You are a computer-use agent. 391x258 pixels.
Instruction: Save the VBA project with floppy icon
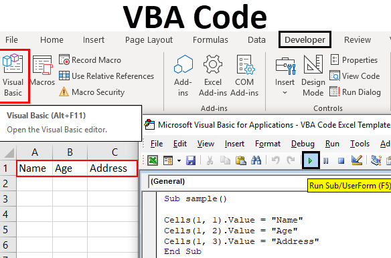click(191, 160)
